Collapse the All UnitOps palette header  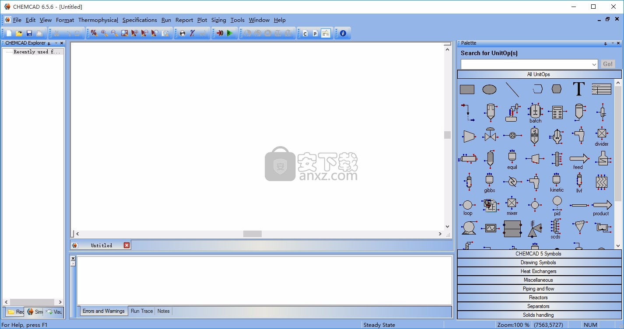(x=539, y=74)
